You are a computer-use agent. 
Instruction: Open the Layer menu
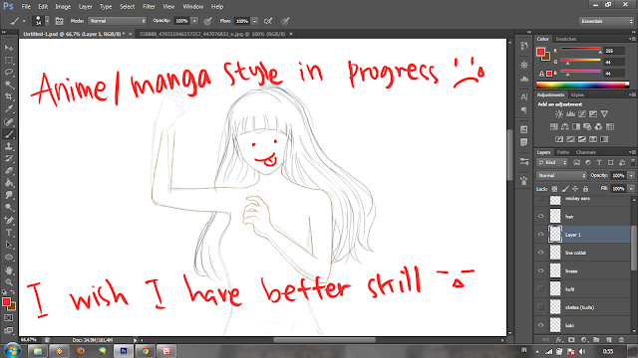[85, 7]
